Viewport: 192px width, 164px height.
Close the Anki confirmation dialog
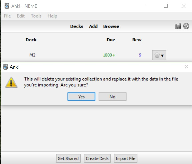coord(186,67)
